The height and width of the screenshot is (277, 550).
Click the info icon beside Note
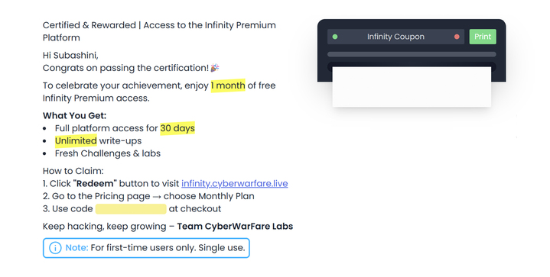[55, 248]
